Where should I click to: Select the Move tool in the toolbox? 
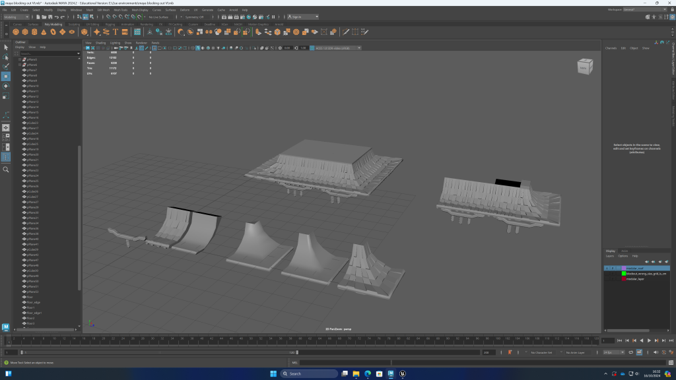point(6,76)
